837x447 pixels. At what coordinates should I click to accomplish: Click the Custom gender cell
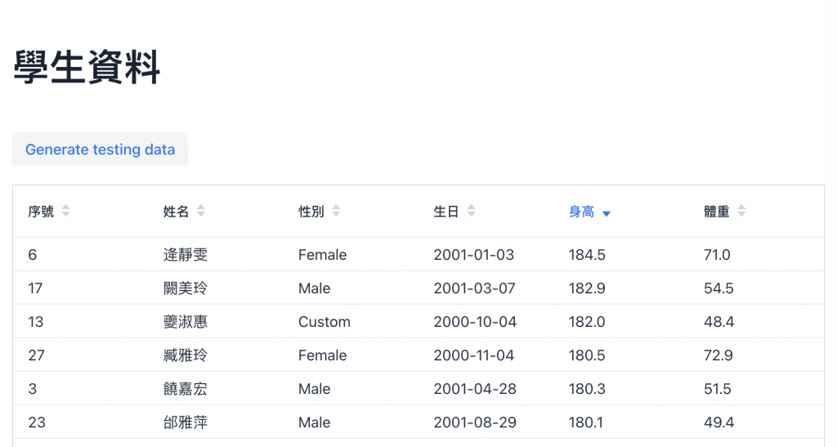[325, 322]
